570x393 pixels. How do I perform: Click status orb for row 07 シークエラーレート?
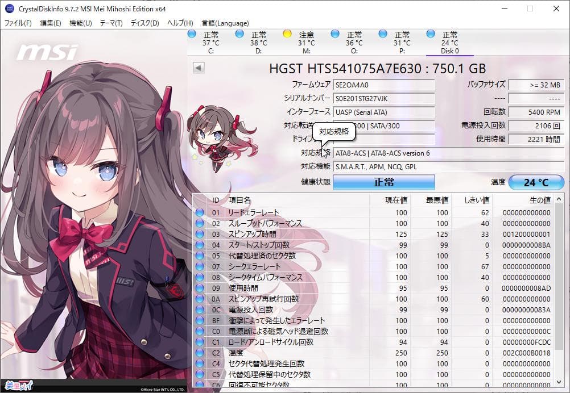coord(200,266)
